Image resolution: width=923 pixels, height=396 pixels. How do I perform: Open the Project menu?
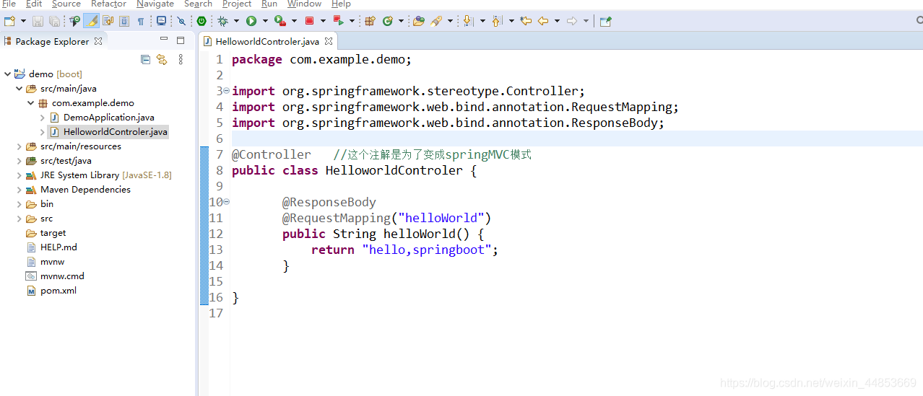coord(237,4)
